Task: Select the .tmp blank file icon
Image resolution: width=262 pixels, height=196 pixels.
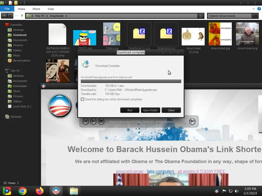Action: click(57, 34)
